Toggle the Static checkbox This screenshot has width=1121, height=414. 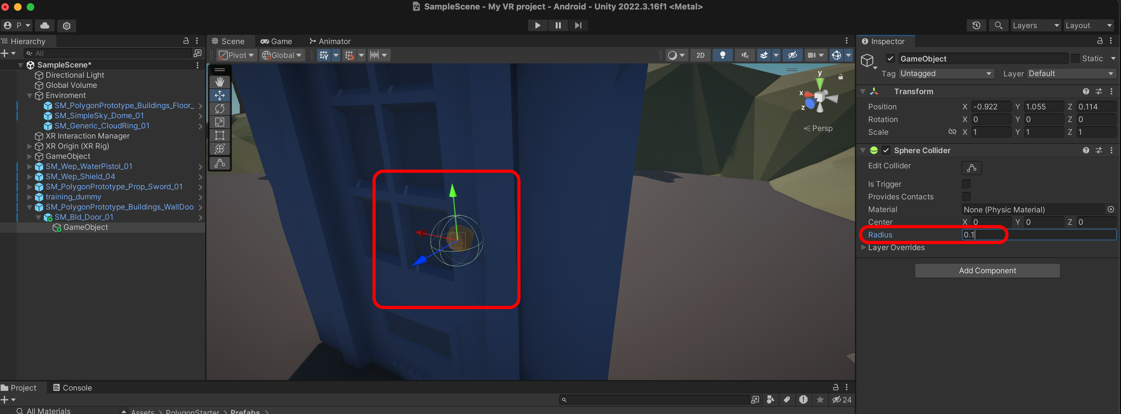(x=1075, y=59)
